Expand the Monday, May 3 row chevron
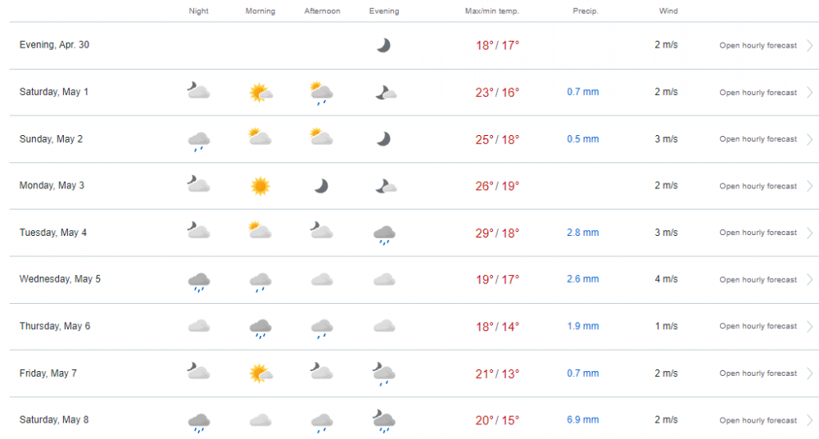This screenshot has width=819, height=439. point(809,186)
